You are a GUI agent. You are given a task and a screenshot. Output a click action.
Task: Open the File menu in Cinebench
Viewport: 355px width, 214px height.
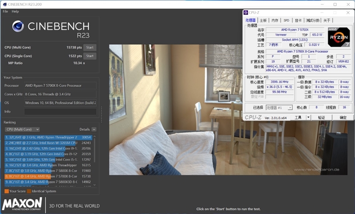(x=5, y=12)
